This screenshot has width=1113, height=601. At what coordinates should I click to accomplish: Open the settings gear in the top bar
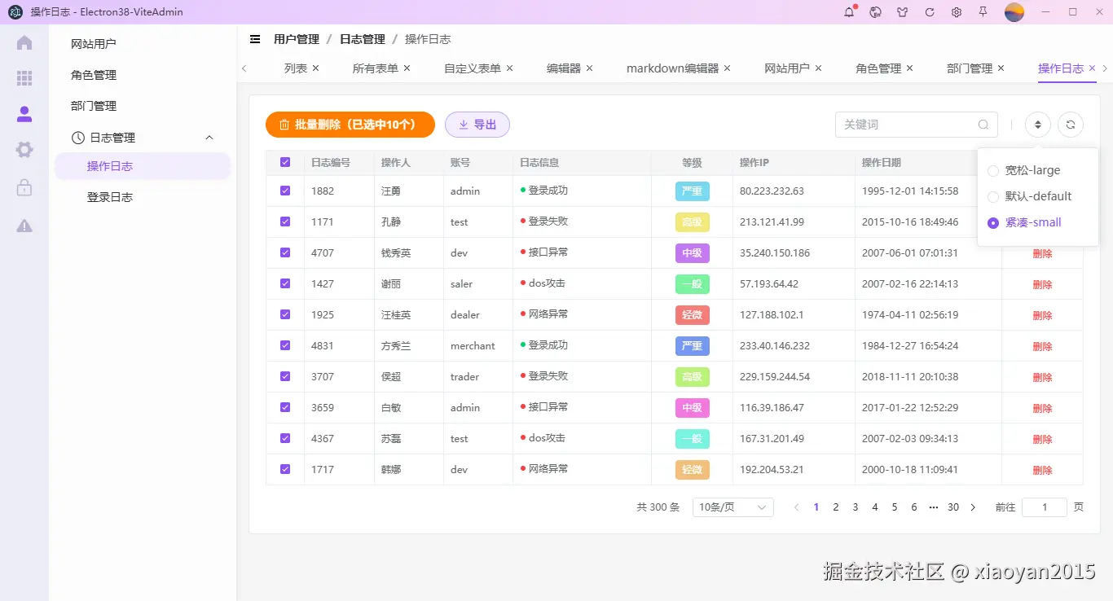(x=956, y=12)
